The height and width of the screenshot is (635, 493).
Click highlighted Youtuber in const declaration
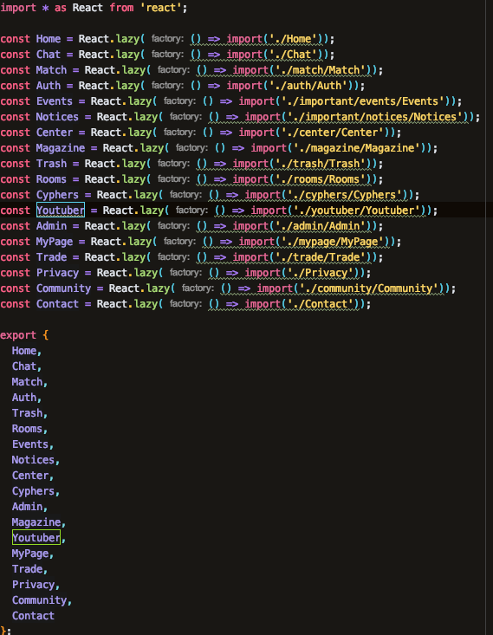(x=61, y=211)
